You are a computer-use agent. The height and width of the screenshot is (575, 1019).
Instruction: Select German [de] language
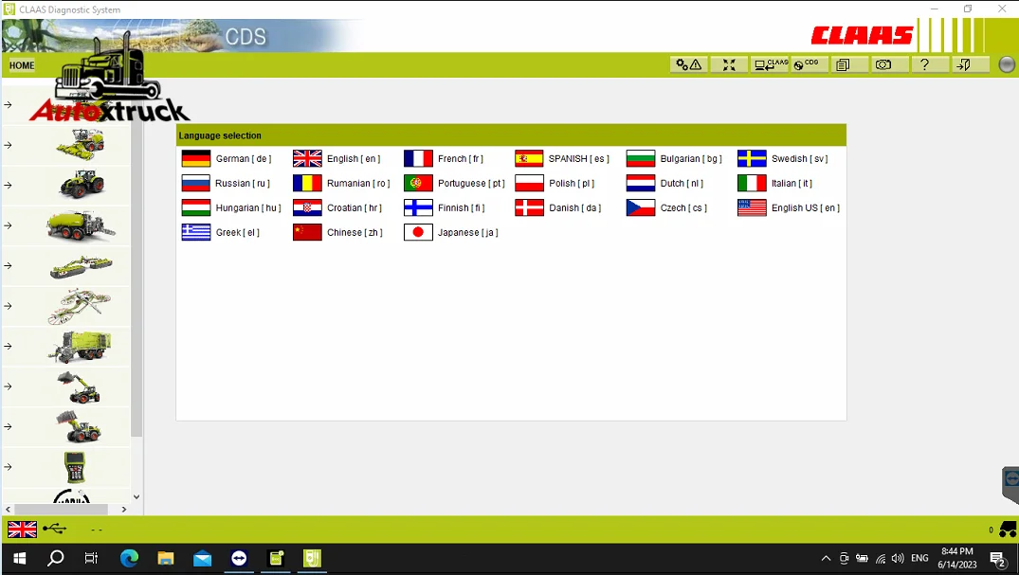tap(227, 158)
